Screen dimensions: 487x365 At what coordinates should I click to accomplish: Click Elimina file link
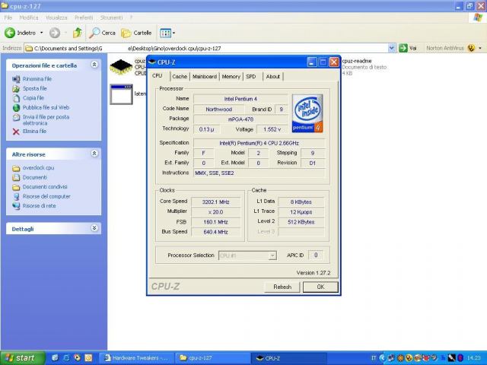coord(34,132)
